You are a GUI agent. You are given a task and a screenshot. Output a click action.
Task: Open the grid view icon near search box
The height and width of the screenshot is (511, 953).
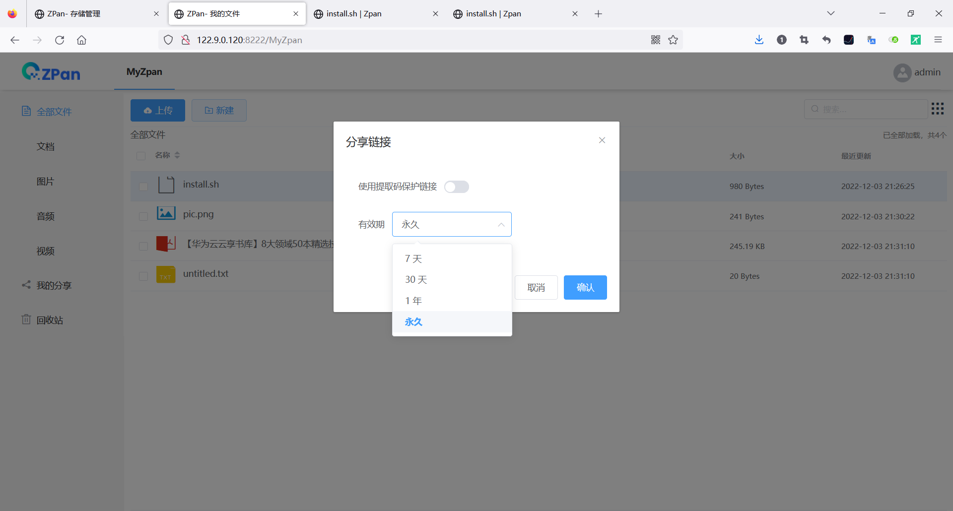pyautogui.click(x=938, y=109)
